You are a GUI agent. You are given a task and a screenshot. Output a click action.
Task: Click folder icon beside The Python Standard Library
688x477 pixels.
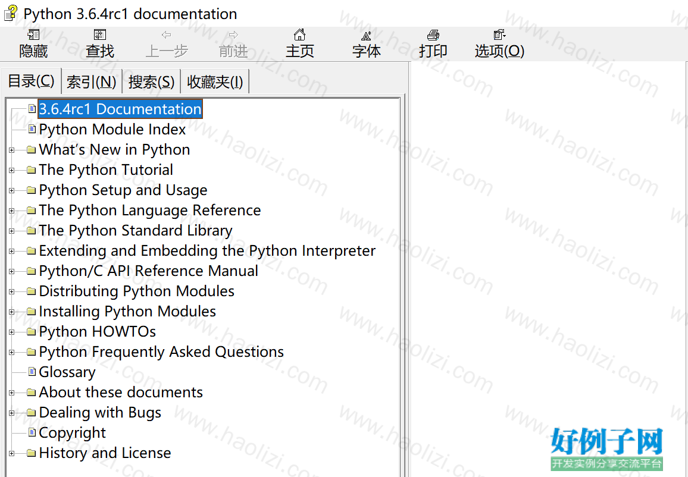pyautogui.click(x=31, y=230)
